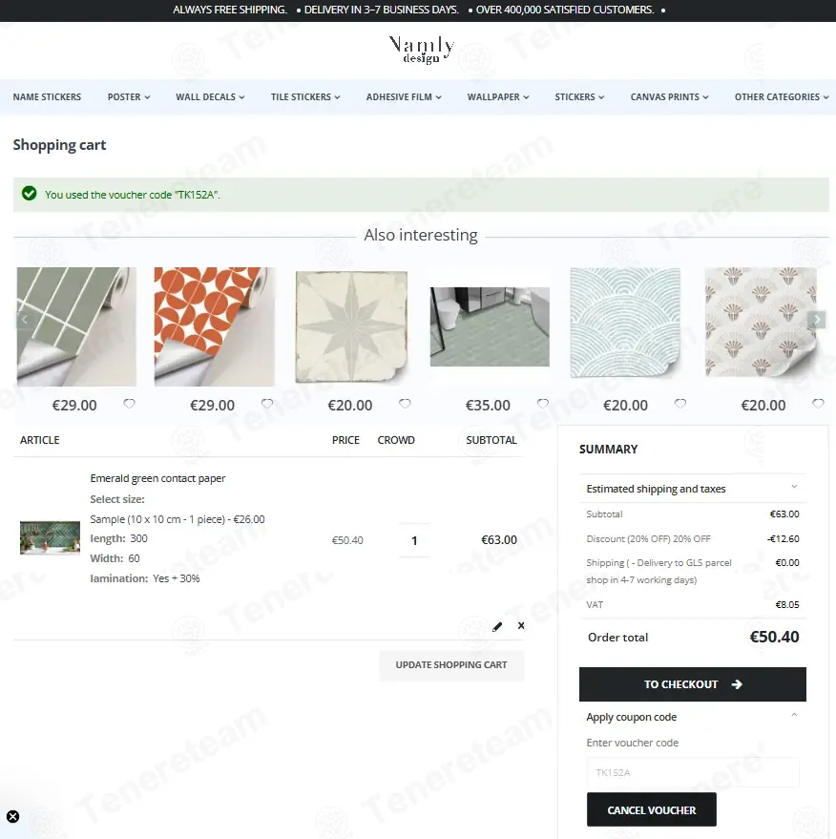836x839 pixels.
Task: Click the item subtotal €63.00
Action: (499, 540)
